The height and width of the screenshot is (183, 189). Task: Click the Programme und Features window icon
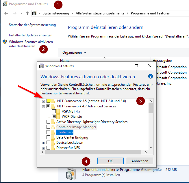[5, 4]
